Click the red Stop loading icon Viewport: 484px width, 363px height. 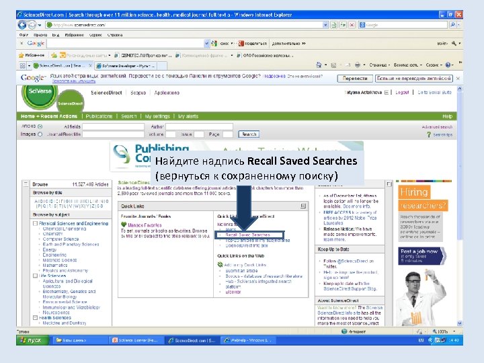click(352, 25)
